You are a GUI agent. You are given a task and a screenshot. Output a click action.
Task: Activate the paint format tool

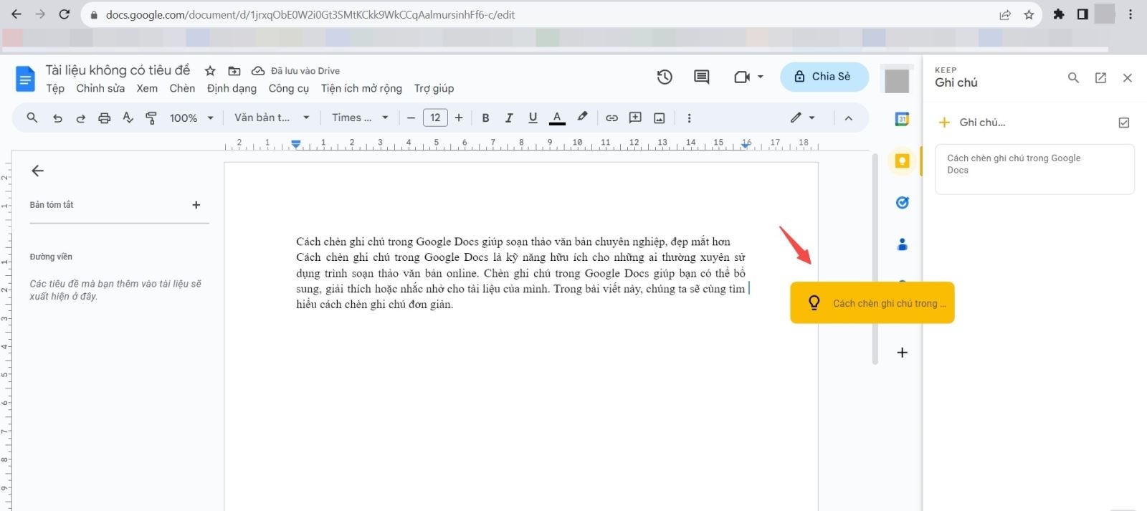click(151, 118)
